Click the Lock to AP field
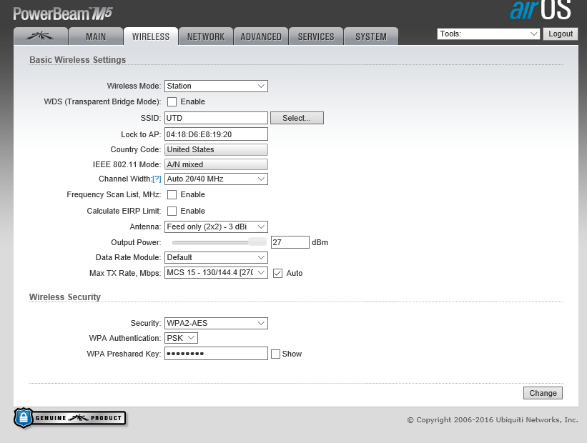587x443 pixels. pyautogui.click(x=216, y=134)
